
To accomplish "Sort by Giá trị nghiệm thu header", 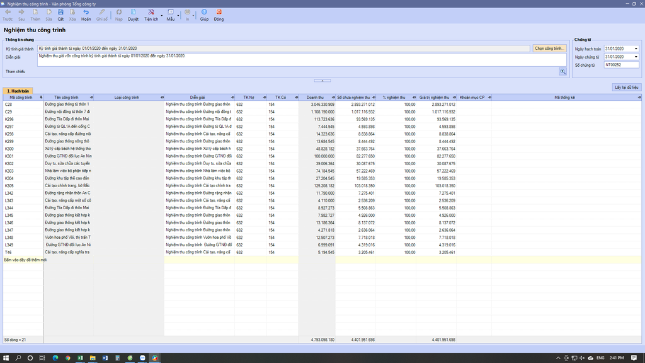I will pos(434,98).
